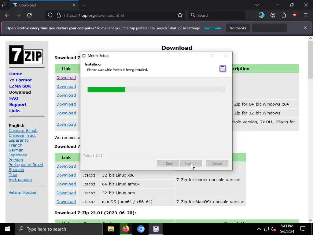Click the Motrix 1.8.19 version text
313x235 pixels.
click(x=92, y=155)
